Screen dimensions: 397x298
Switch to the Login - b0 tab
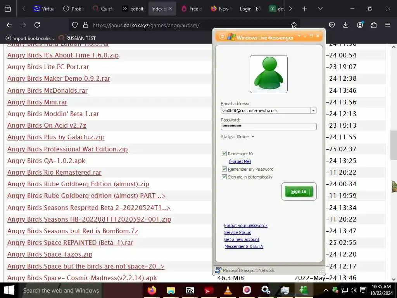tap(249, 9)
